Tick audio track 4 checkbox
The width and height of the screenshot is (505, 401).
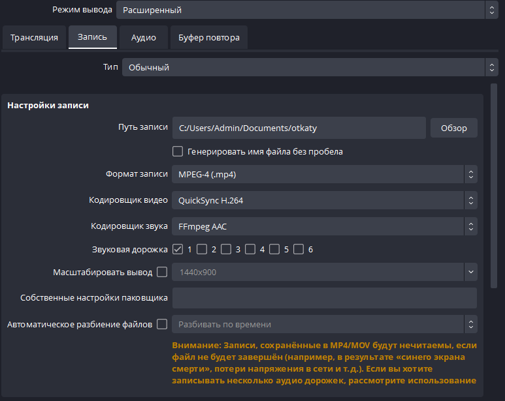coord(250,249)
